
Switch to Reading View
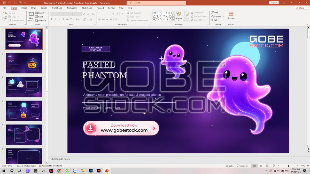coord(267,166)
